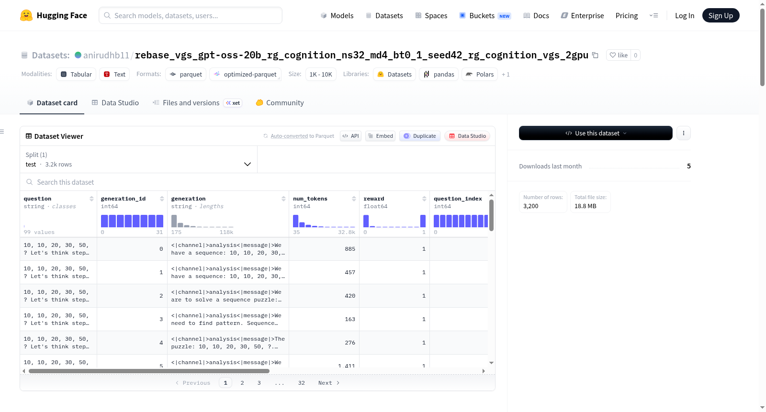Click the Hugging Face logo icon
This screenshot has width=766, height=412.
point(26,15)
